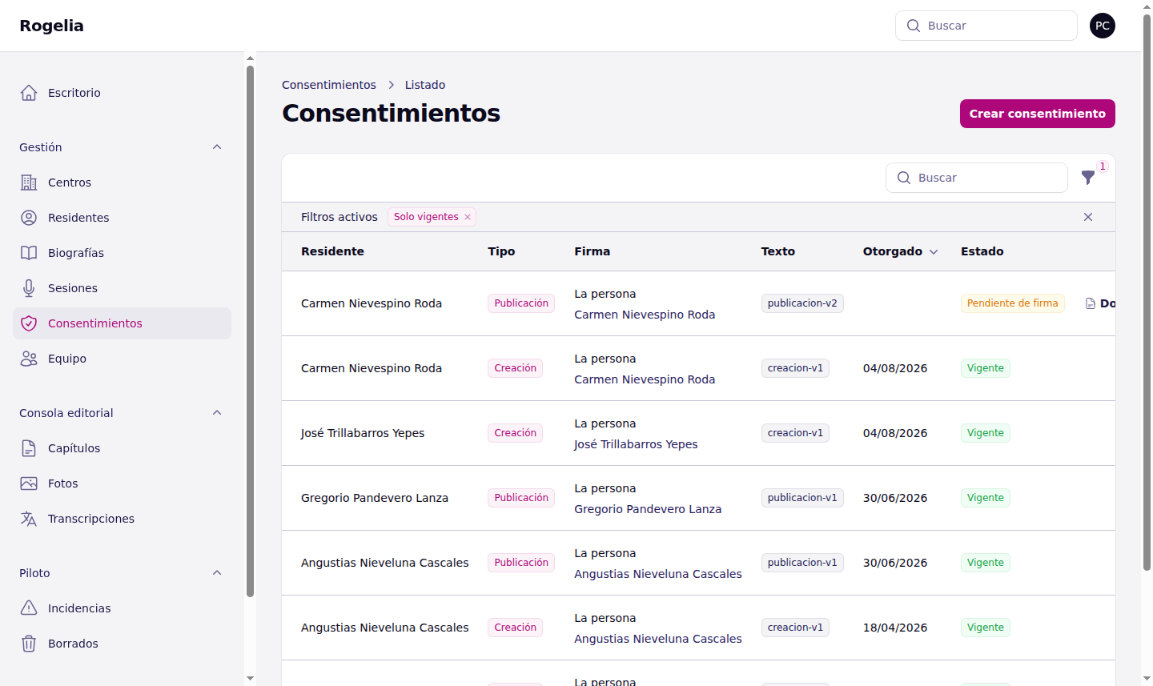Click the Pendiente de firma badge
The image size is (1153, 686).
[1012, 303]
